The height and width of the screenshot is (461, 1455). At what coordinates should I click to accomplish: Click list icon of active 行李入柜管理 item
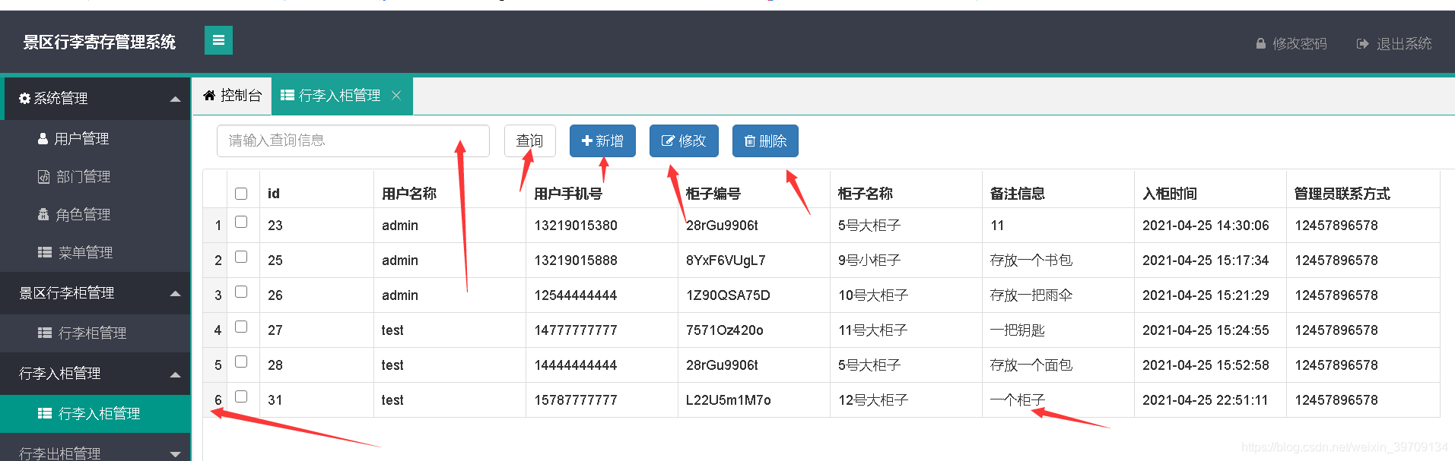tap(45, 414)
